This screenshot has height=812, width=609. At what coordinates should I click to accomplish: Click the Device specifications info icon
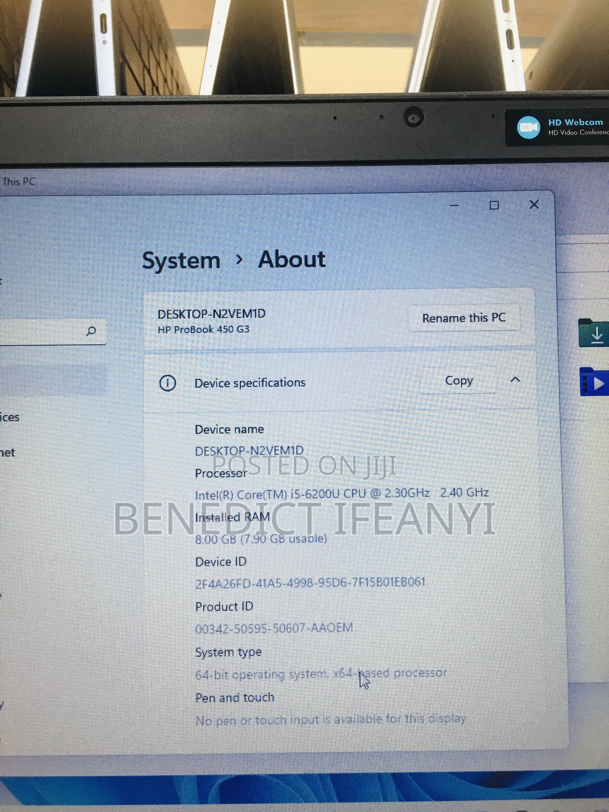[167, 383]
